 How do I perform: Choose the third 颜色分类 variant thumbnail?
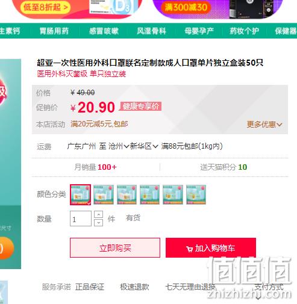click(x=127, y=194)
